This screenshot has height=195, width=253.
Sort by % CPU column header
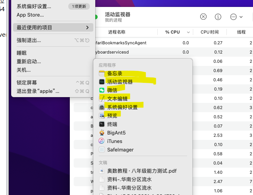pyautogui.click(x=172, y=32)
